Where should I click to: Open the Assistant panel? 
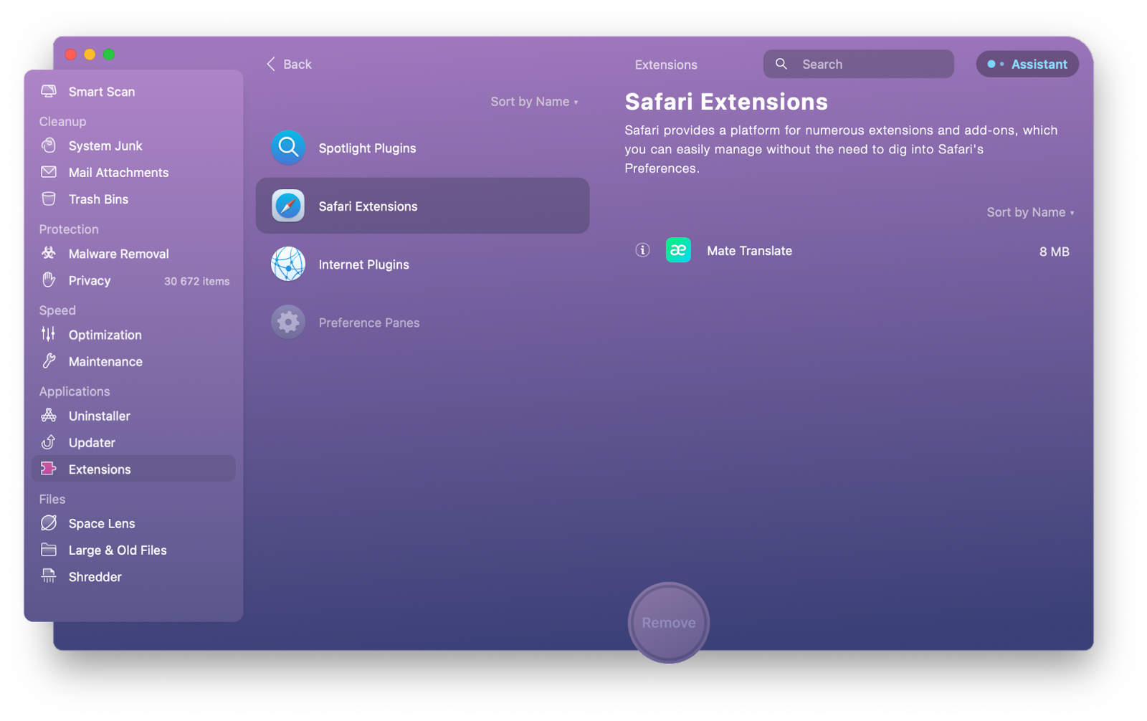[1027, 64]
